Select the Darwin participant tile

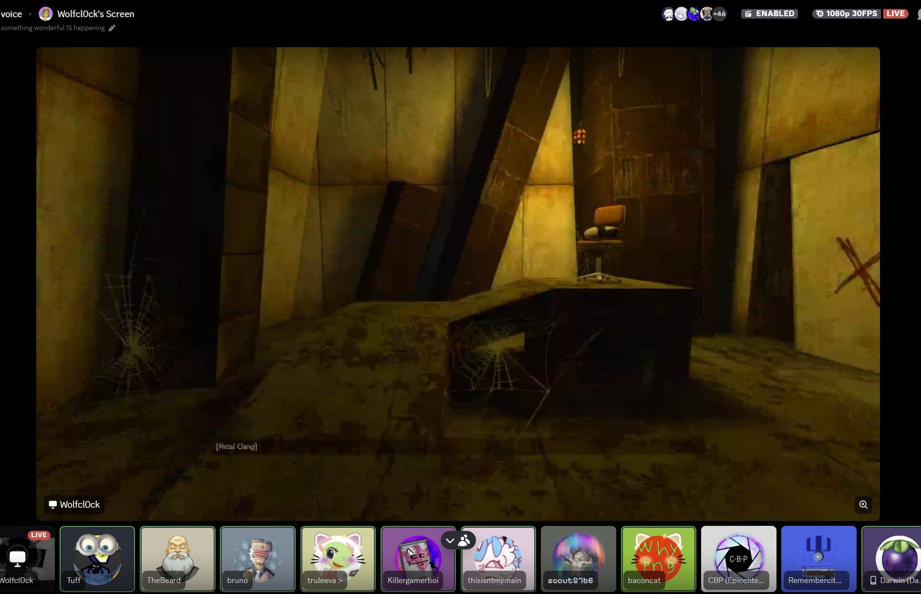coord(891,559)
